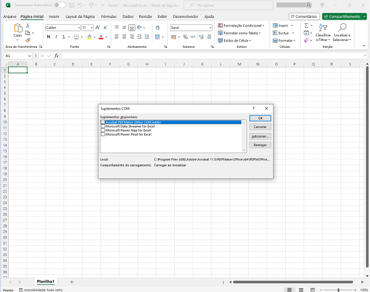Select the Planilha1 sheet tab
The height and width of the screenshot is (292, 370).
(x=45, y=282)
